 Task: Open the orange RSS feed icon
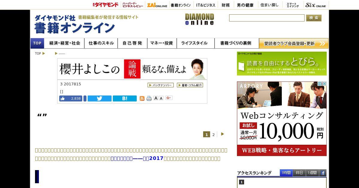142,98
